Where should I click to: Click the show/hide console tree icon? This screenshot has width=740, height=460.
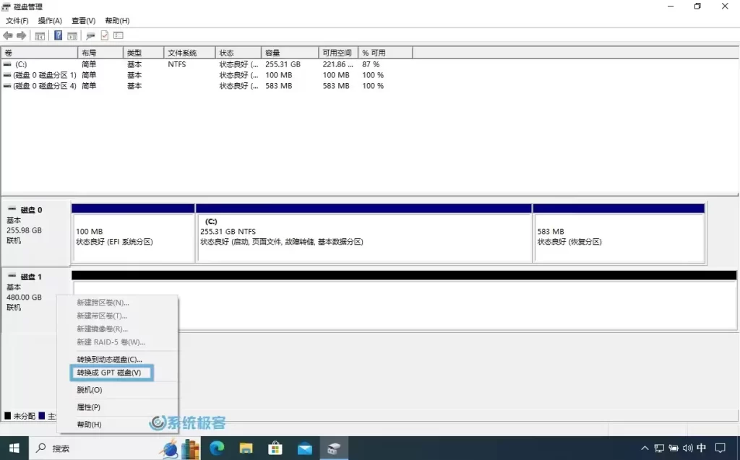(x=40, y=35)
